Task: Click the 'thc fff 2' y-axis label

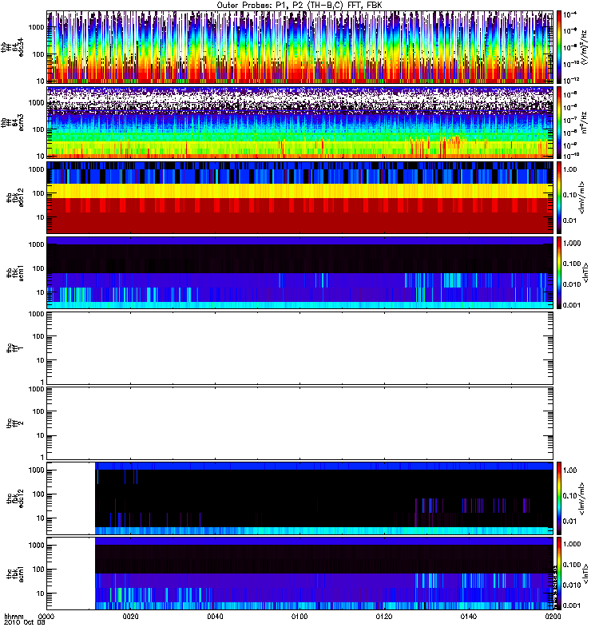Action: [15, 423]
